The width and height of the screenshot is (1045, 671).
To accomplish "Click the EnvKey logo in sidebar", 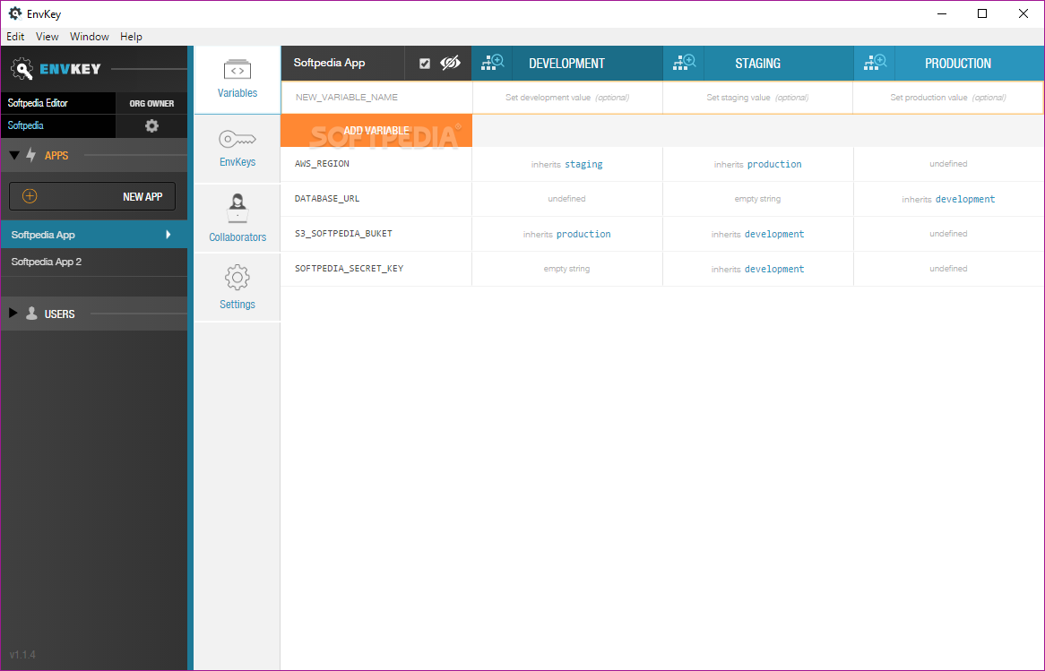I will point(56,69).
